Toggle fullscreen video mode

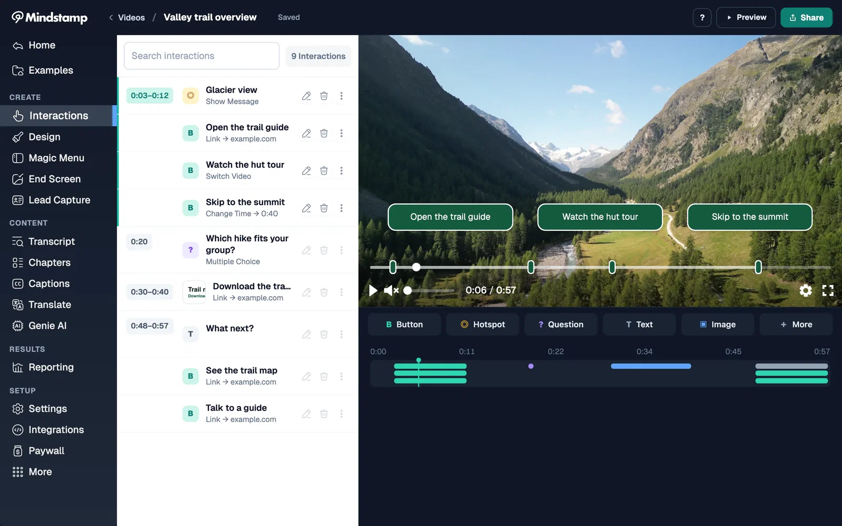click(x=828, y=290)
